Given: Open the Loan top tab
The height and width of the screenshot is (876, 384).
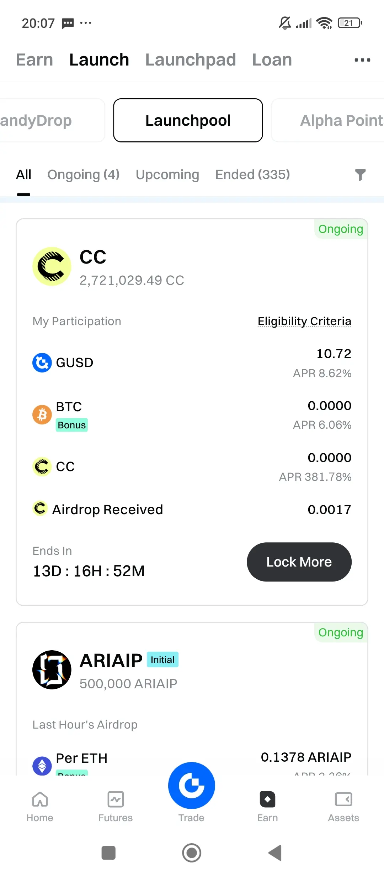Looking at the screenshot, I should (272, 60).
